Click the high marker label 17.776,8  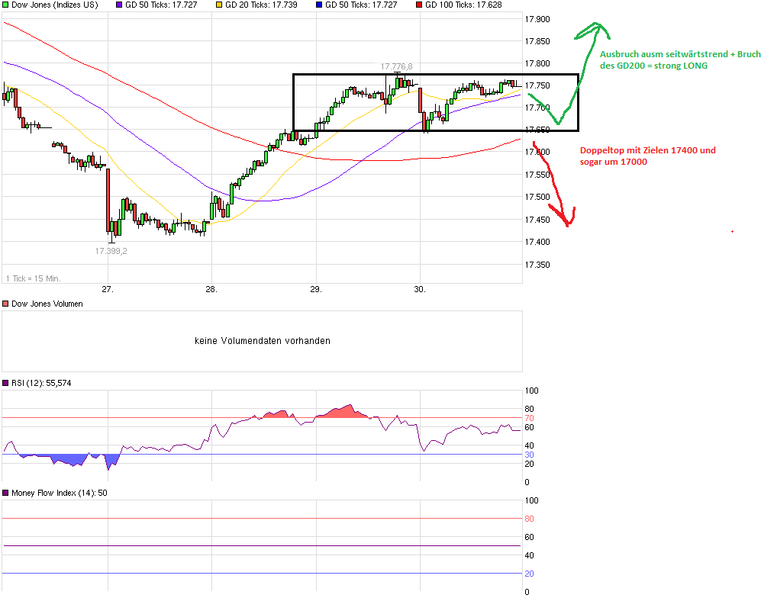point(396,66)
